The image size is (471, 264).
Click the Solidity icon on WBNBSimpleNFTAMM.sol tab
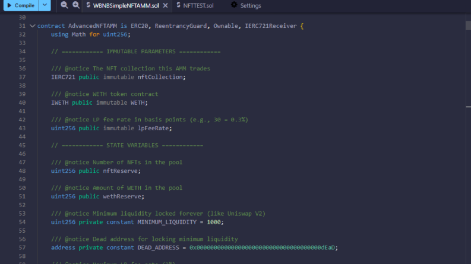[88, 5]
